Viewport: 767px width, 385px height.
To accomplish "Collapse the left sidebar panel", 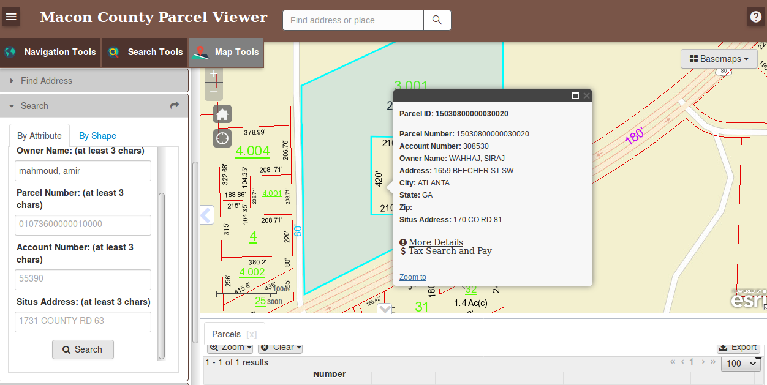I will (206, 215).
